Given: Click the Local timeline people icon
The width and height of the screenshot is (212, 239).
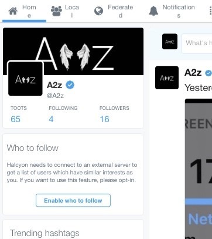Looking at the screenshot, I should click(56, 11).
